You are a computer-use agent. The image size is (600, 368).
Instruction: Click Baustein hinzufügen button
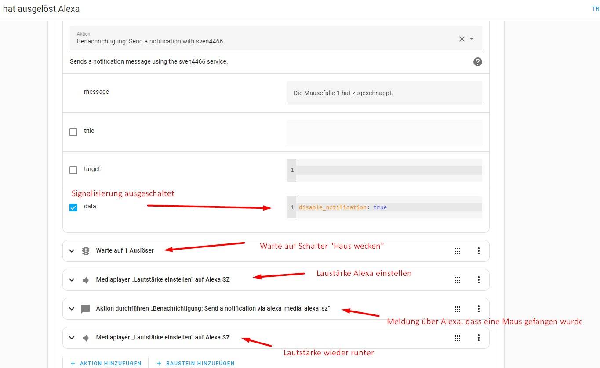[196, 363]
